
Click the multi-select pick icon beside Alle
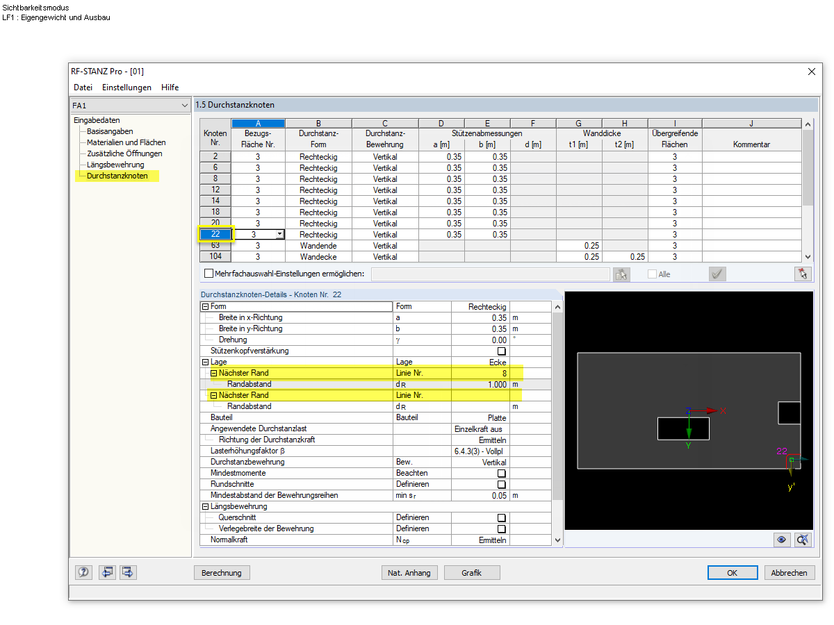pos(621,274)
